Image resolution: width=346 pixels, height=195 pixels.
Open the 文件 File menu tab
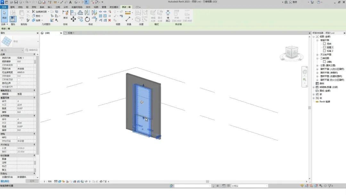click(4, 7)
